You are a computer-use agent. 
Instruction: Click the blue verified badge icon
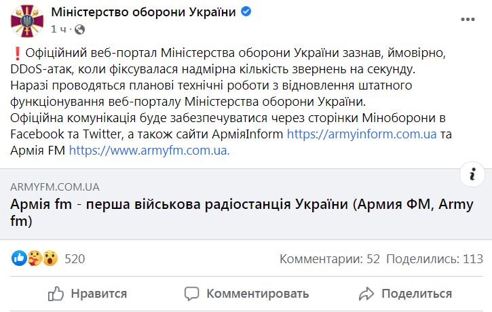pos(246,12)
